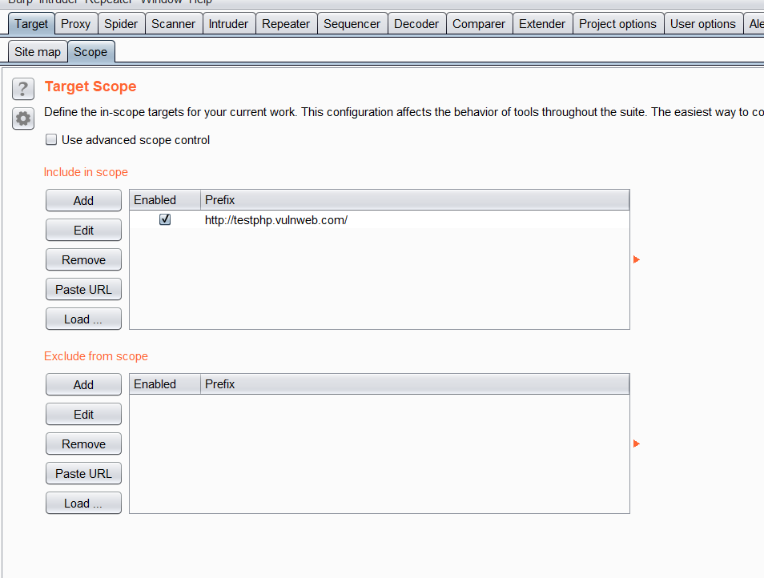The height and width of the screenshot is (578, 764).
Task: Click Add in Include in scope
Action: pyautogui.click(x=83, y=201)
